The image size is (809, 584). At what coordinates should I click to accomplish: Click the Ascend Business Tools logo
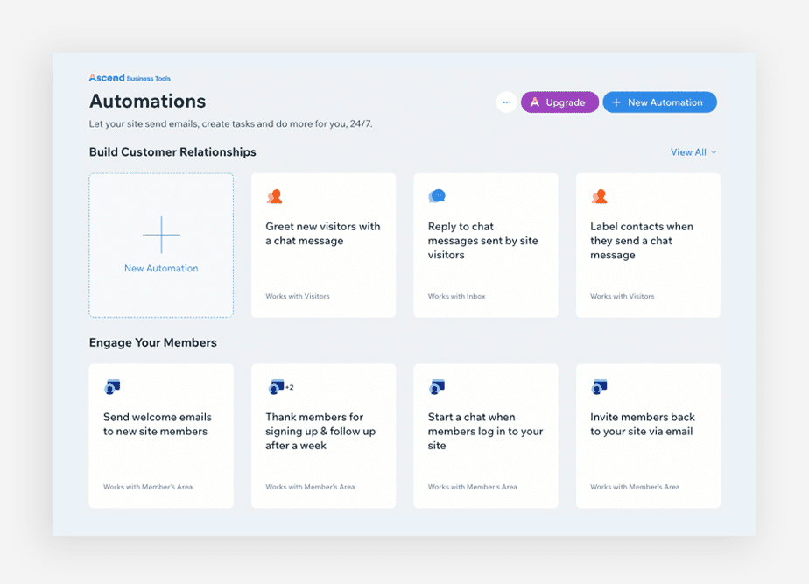pos(130,77)
